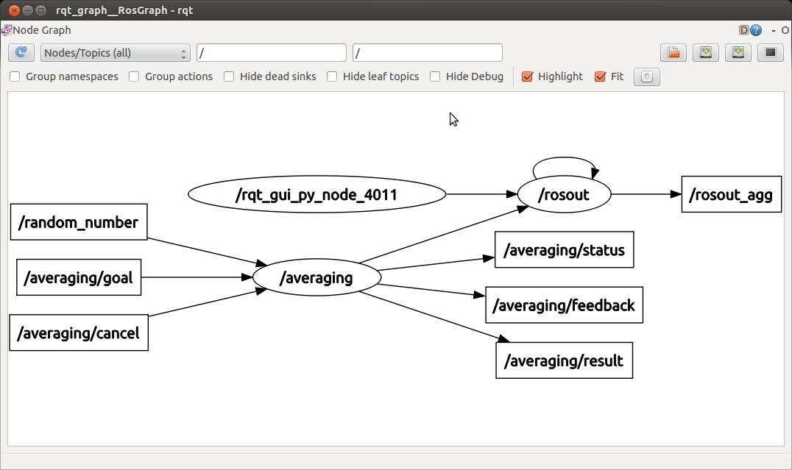Enable the Group namespaces checkbox
Image resolution: width=792 pixels, height=470 pixels.
click(x=15, y=76)
